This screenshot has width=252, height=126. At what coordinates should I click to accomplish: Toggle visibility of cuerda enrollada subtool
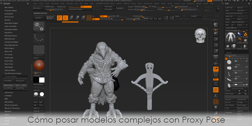click(247, 84)
